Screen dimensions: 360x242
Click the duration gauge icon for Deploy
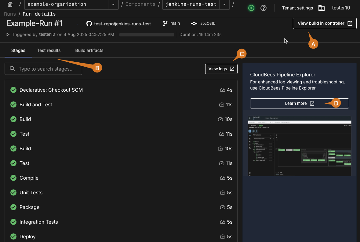click(223, 237)
